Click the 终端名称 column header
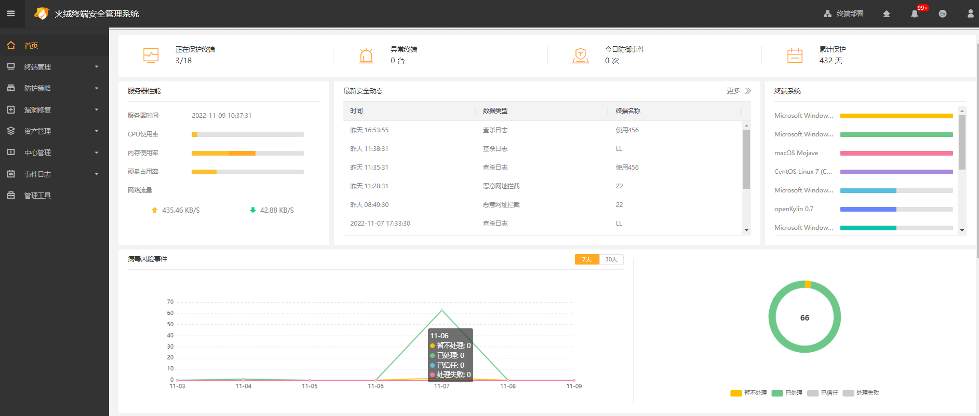This screenshot has height=416, width=979. (x=628, y=111)
